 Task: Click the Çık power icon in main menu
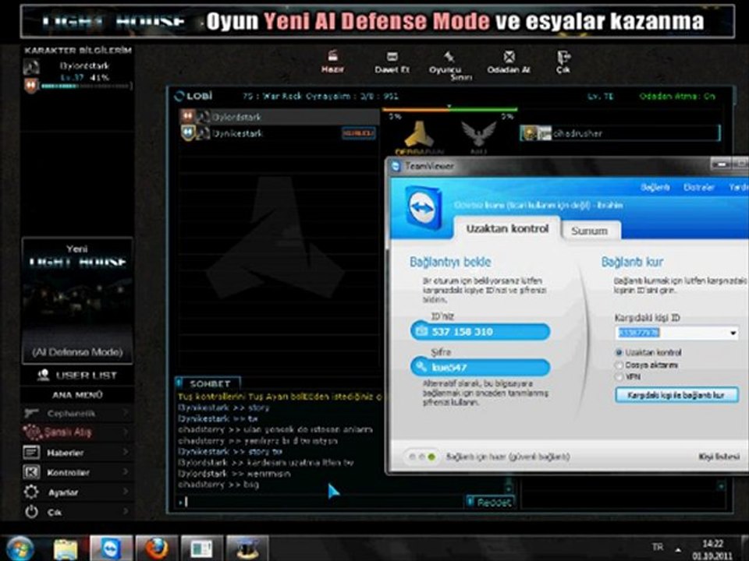[31, 512]
